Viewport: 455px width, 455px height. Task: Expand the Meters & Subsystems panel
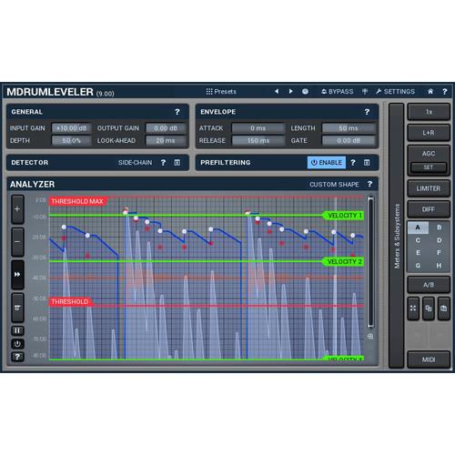(x=397, y=236)
